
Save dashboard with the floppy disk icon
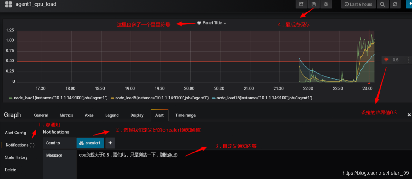[314, 4]
